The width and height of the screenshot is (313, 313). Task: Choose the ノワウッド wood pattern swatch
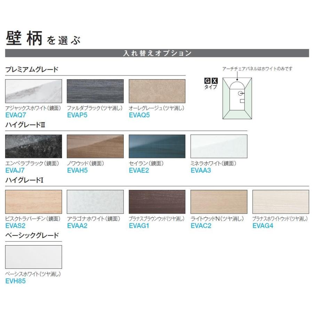point(95,146)
